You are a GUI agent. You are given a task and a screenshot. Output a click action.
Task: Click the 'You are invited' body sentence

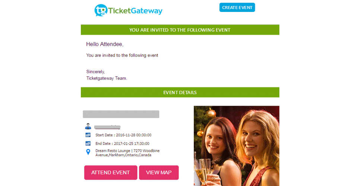[x=122, y=55]
